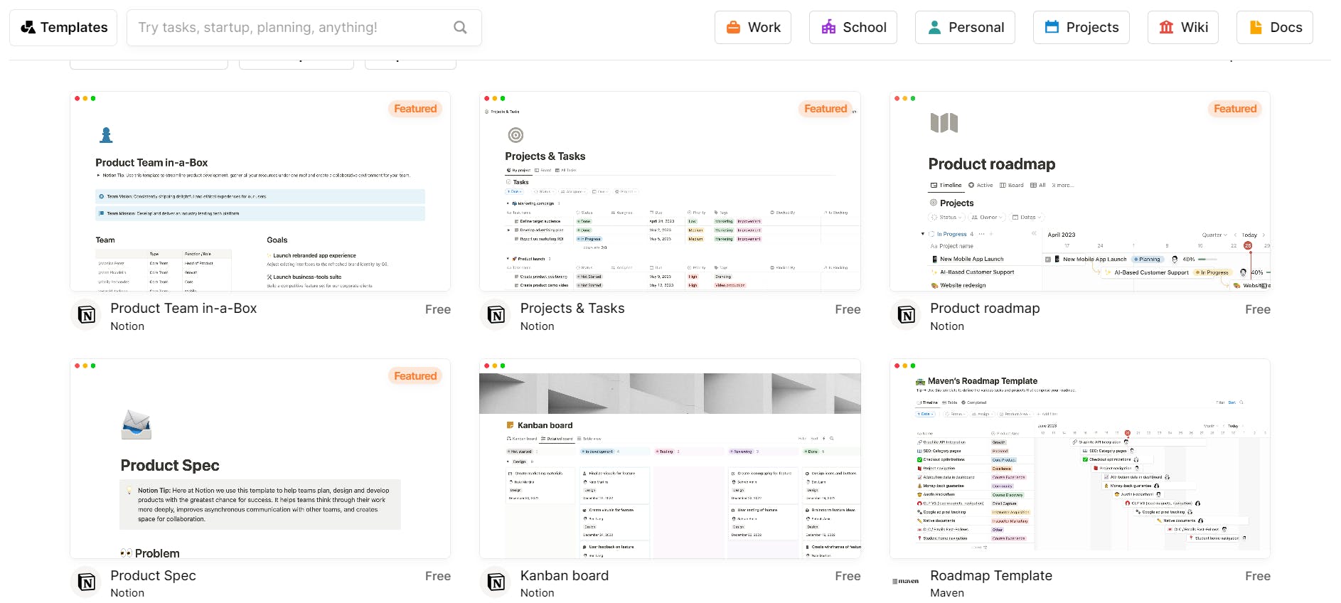
Task: Click Notion creator under Projects & Tasks
Action: 537,326
